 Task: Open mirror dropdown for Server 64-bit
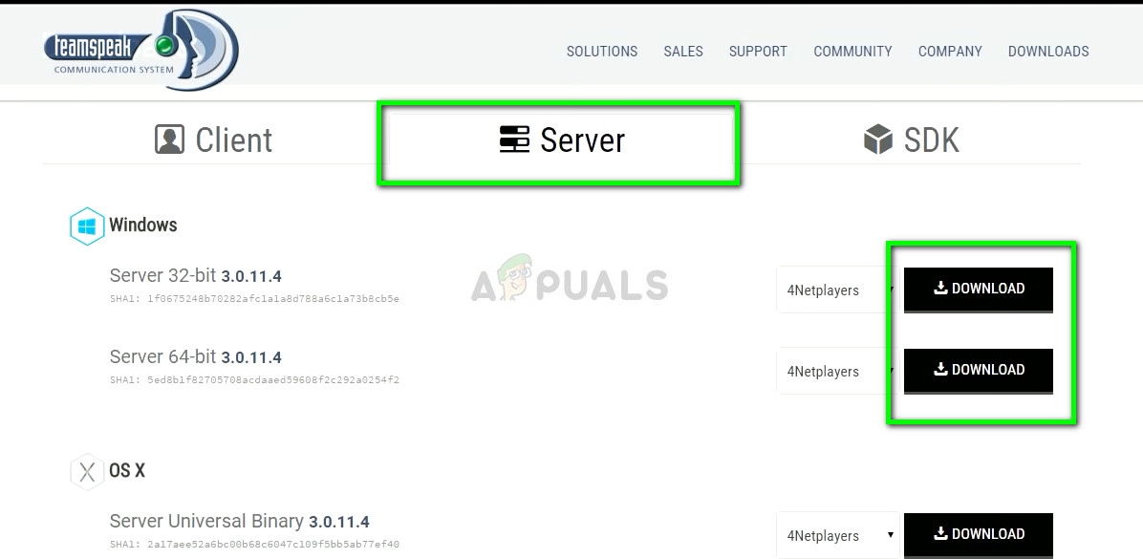[x=838, y=371]
